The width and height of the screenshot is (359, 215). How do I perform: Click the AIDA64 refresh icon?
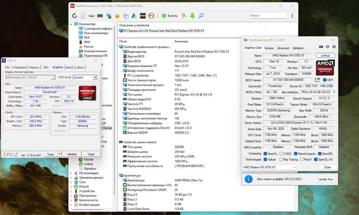pyautogui.click(x=74, y=16)
